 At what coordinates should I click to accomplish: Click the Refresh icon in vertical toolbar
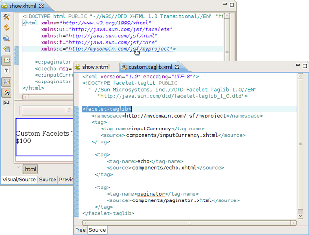tap(7, 28)
